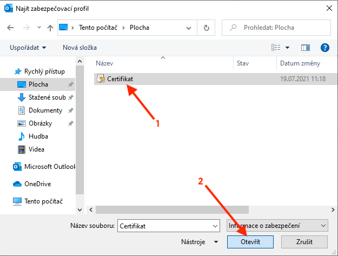338x256 pixels.
Task: Change view layout icon
Action: point(275,48)
